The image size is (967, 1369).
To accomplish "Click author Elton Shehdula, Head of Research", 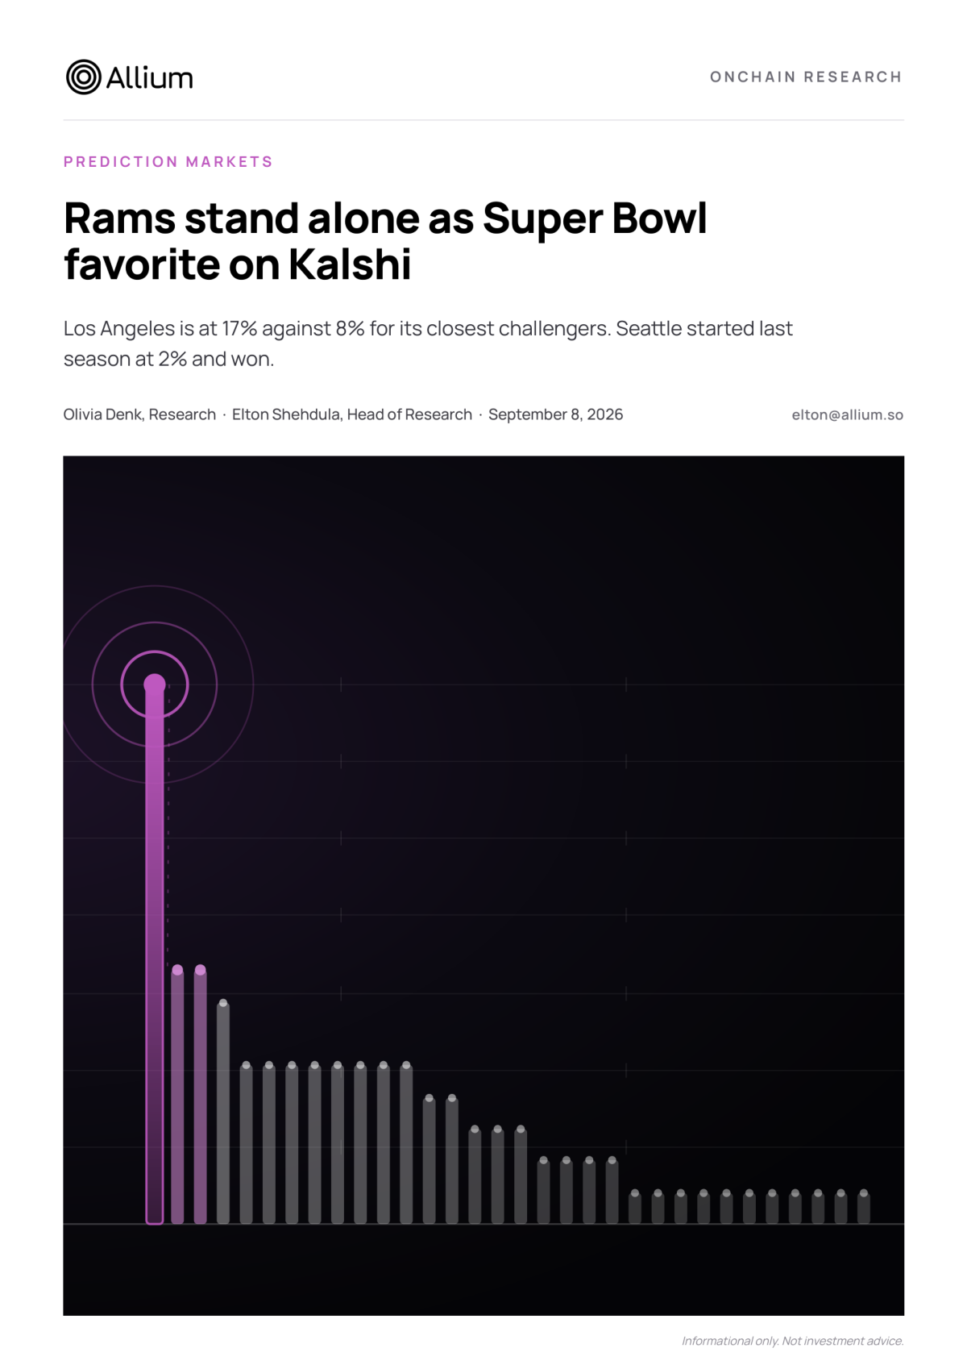I will 352,414.
